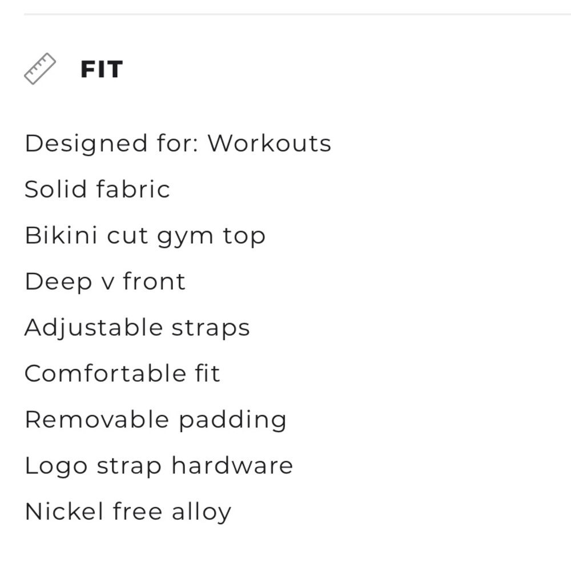Click the 'Comfortable fit' entry
Image resolution: width=571 pixels, height=571 pixels.
coord(122,373)
